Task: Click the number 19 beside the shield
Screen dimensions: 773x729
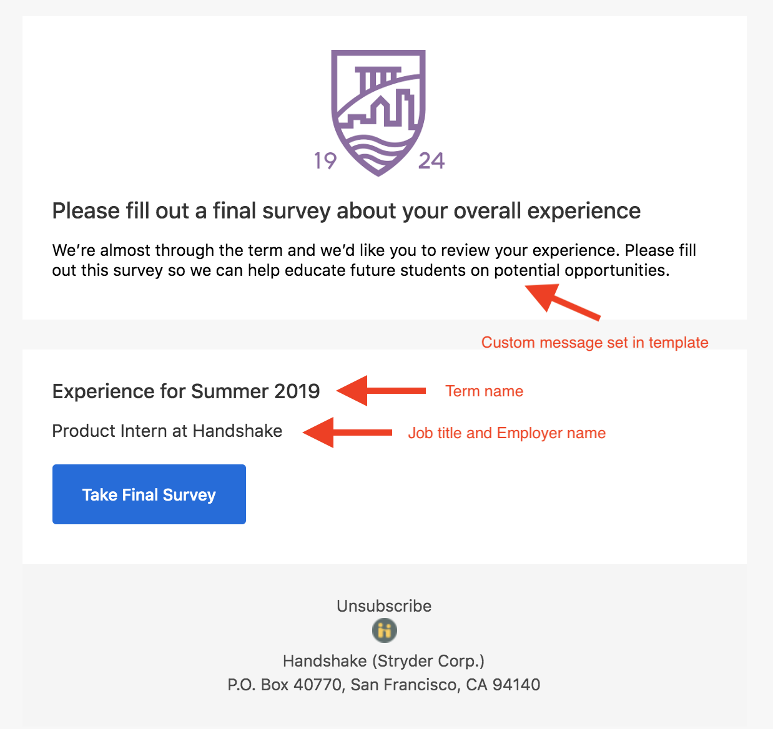Action: pyautogui.click(x=325, y=161)
